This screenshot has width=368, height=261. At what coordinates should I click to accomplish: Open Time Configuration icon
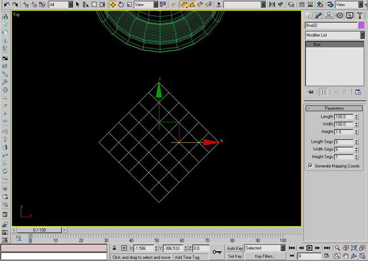click(326, 256)
